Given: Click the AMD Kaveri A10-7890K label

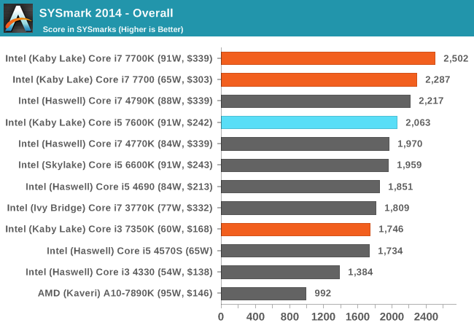Looking at the screenshot, I should click(x=125, y=293).
